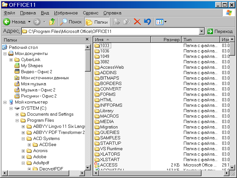Expand ABBYY PDF Transformer node
The width and height of the screenshot is (237, 178).
(23, 133)
